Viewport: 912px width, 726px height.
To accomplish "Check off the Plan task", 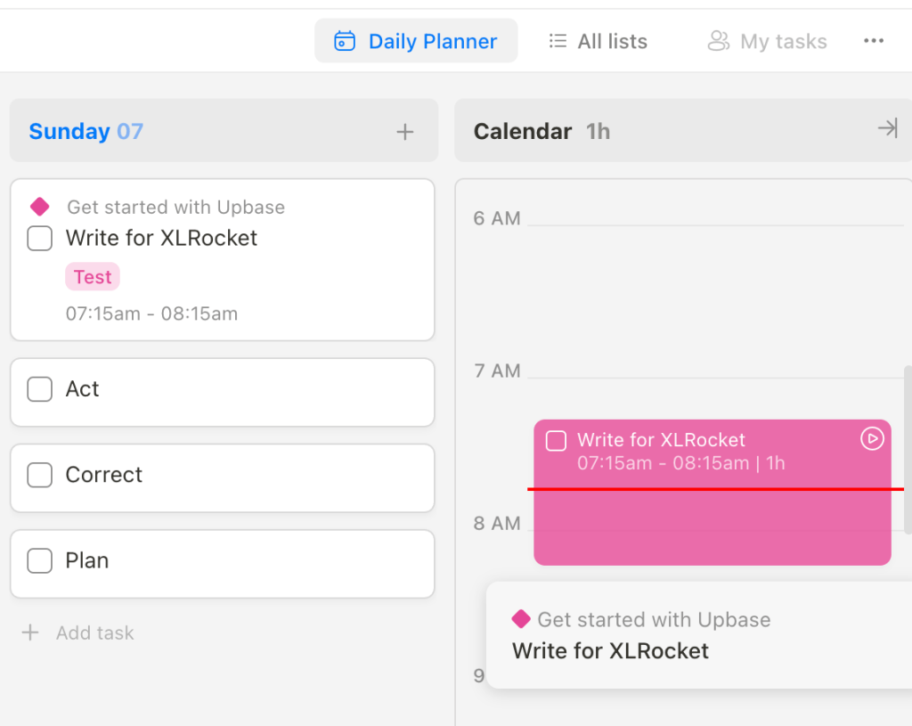I will click(39, 560).
